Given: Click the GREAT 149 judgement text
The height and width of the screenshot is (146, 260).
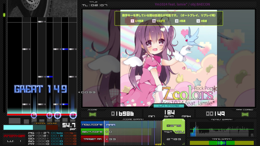Looking at the screenshot, I should [41, 89].
